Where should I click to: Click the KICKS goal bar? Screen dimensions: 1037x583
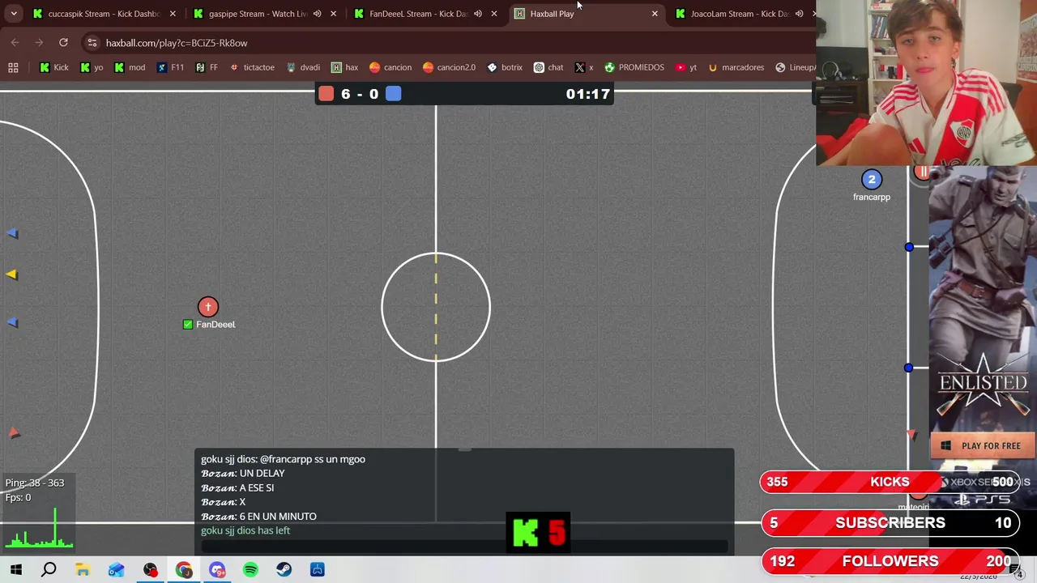coord(890,483)
